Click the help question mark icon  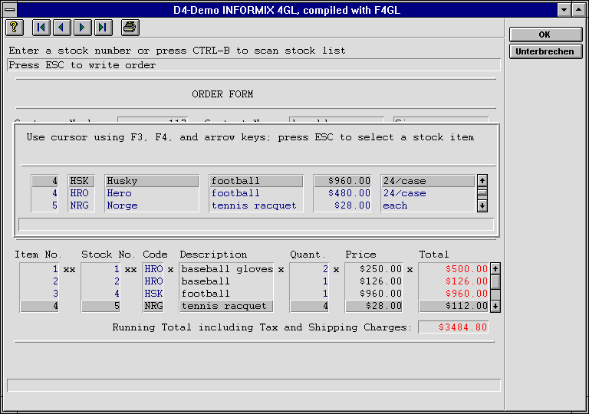14,28
